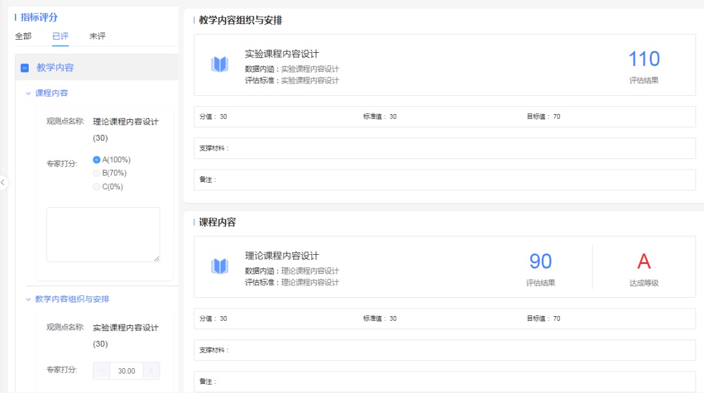
Task: Open the 已评 tab
Action: pyautogui.click(x=60, y=36)
